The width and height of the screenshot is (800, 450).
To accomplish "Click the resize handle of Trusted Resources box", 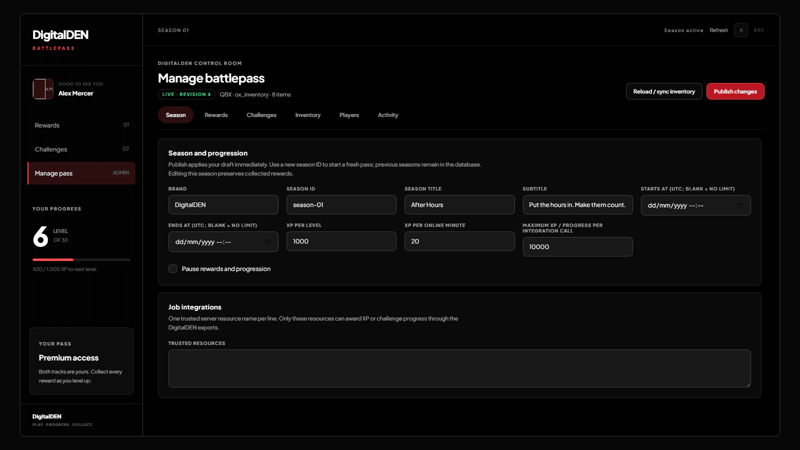I will click(748, 384).
